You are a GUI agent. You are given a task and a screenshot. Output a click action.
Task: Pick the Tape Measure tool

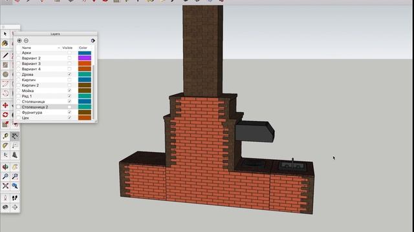[x=5, y=136]
